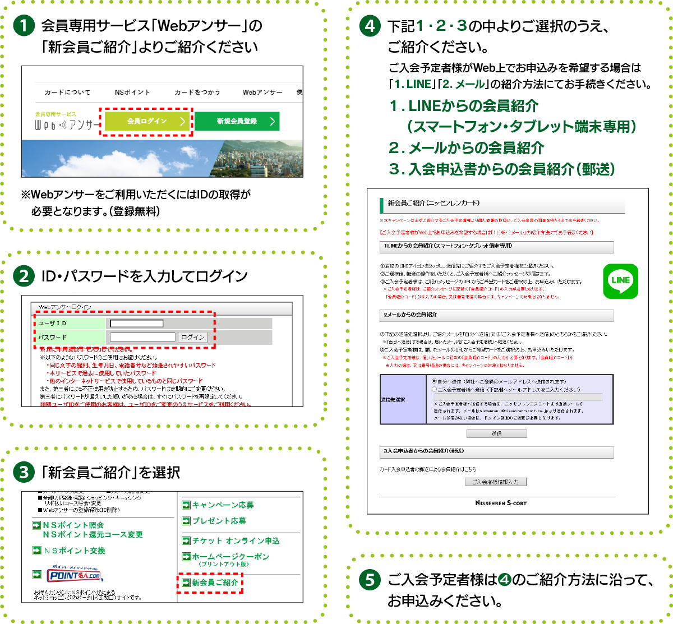This screenshot has width=673, height=624.
Task: Click arrow icon beside チケット オンライン申込
Action: (x=186, y=540)
